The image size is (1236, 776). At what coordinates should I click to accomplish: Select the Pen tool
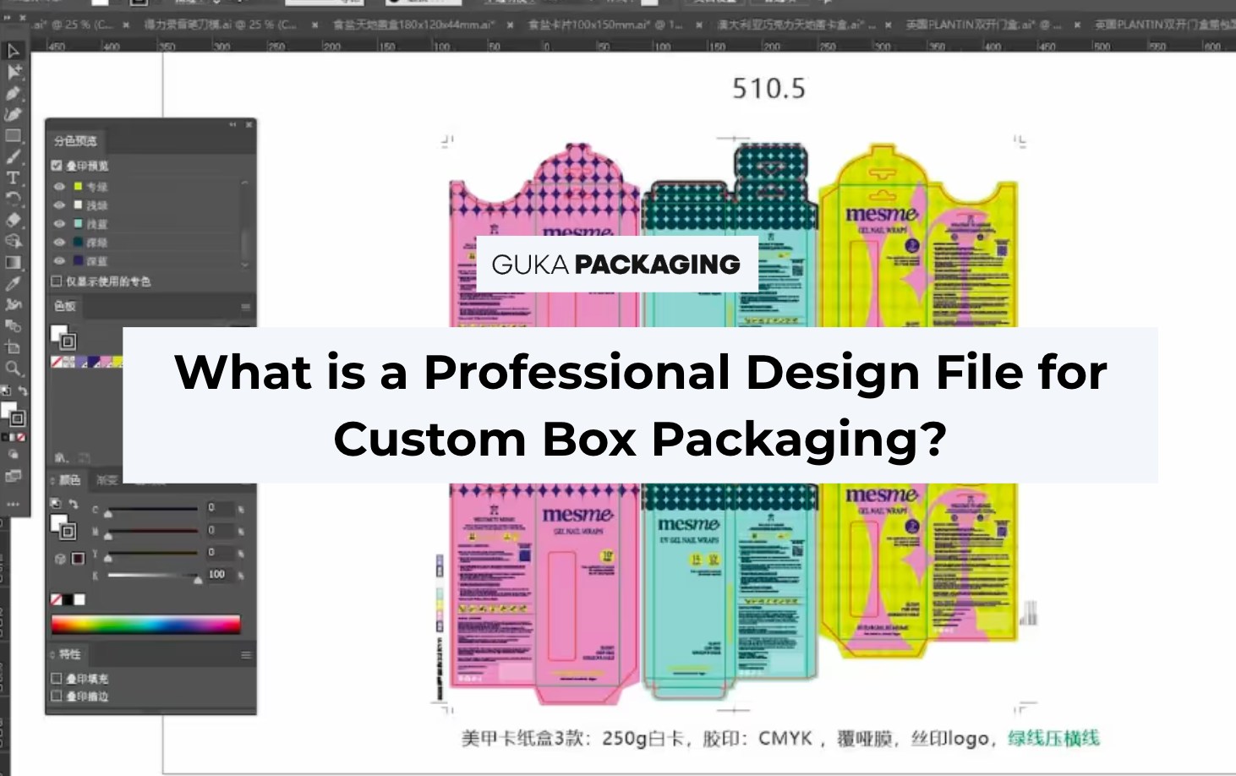point(14,93)
